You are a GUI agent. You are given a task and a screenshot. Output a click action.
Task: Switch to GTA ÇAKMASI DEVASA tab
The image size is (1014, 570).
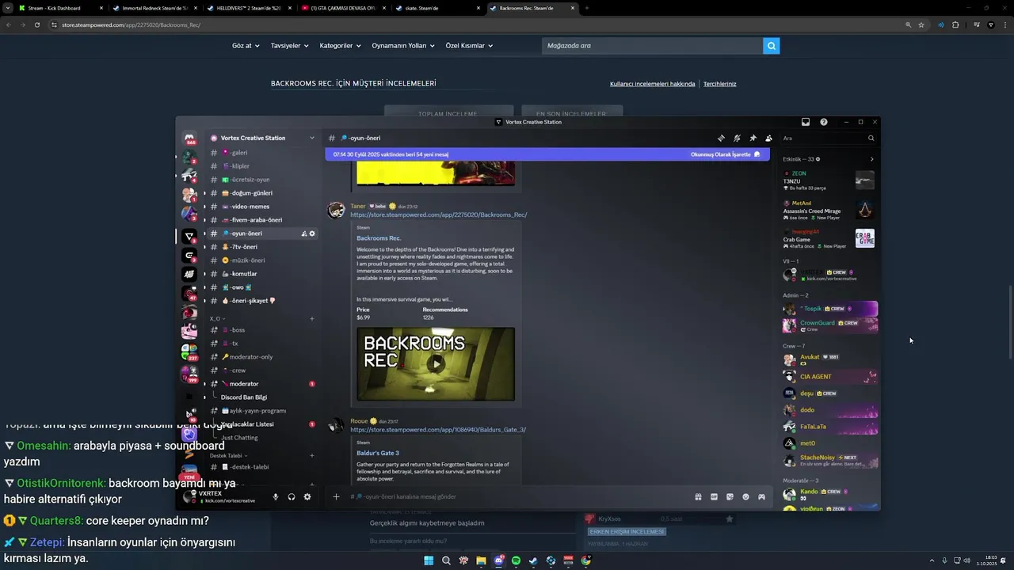[x=342, y=8]
